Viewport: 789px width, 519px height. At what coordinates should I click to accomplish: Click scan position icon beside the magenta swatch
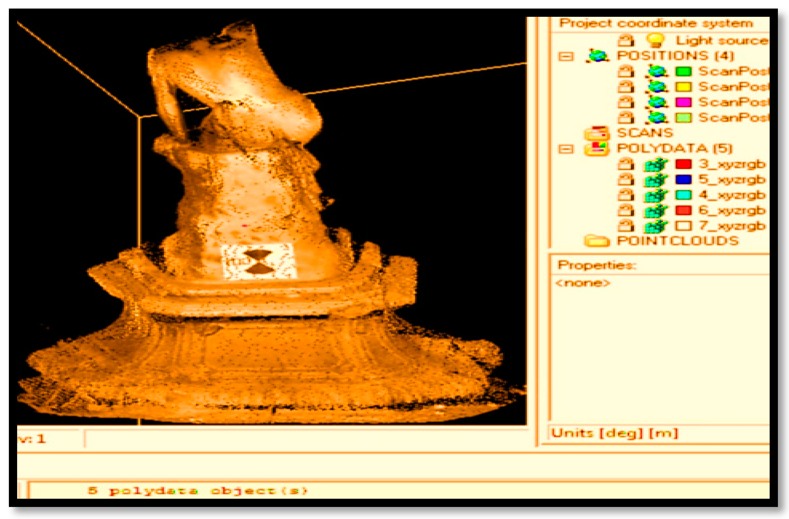tap(657, 102)
